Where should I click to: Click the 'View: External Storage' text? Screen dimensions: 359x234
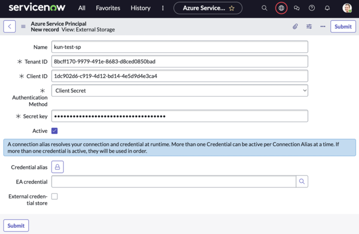88,29
